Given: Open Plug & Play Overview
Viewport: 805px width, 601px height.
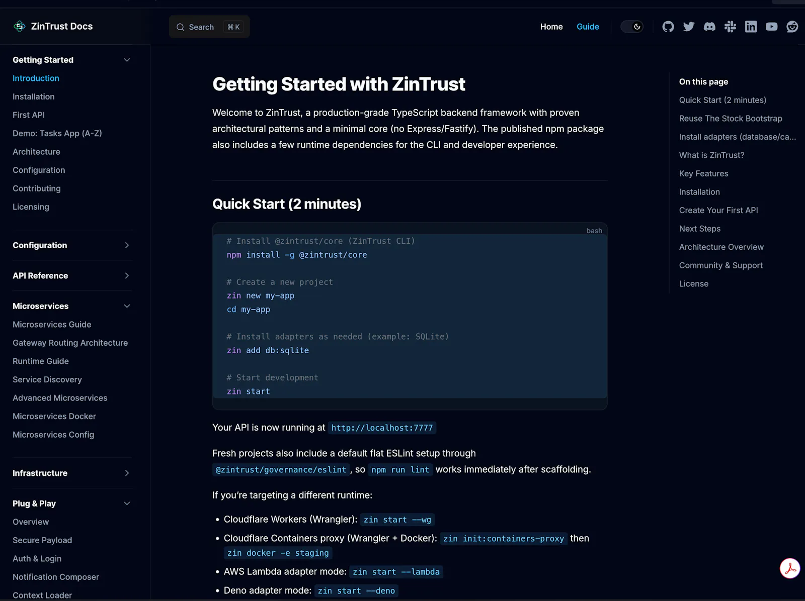Looking at the screenshot, I should [x=31, y=522].
